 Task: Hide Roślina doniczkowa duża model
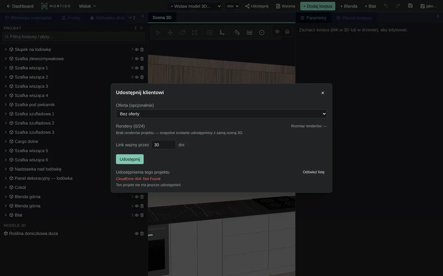pyautogui.click(x=137, y=233)
